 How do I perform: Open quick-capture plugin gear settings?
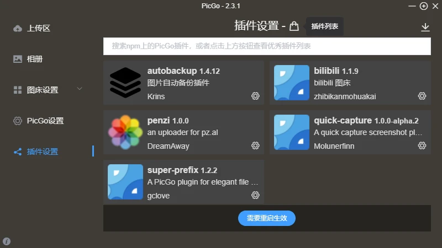[x=422, y=145]
